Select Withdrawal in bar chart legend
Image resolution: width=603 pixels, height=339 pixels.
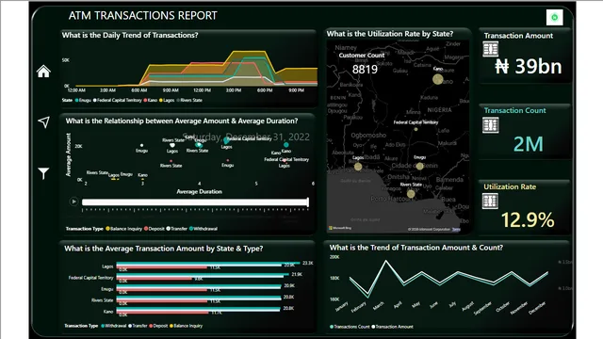click(x=113, y=326)
